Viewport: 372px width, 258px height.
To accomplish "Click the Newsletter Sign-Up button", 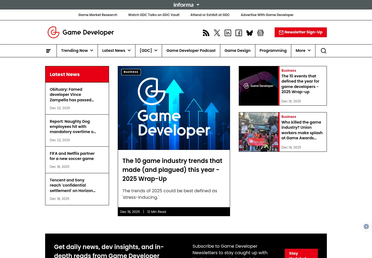I will tap(300, 32).
